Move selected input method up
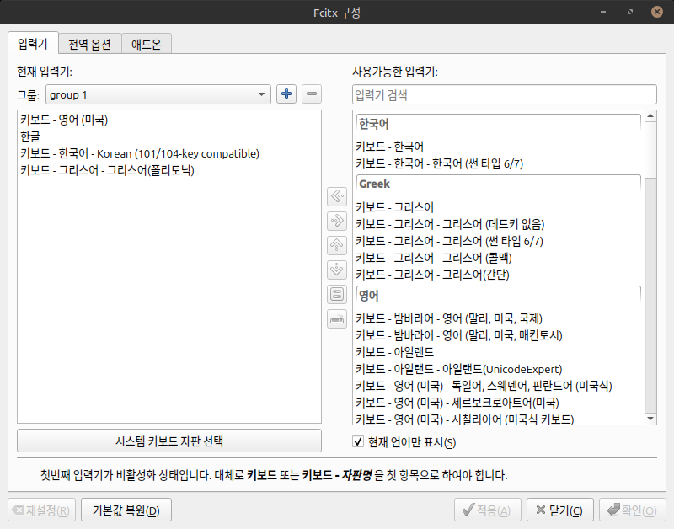The image size is (674, 529). tap(337, 245)
